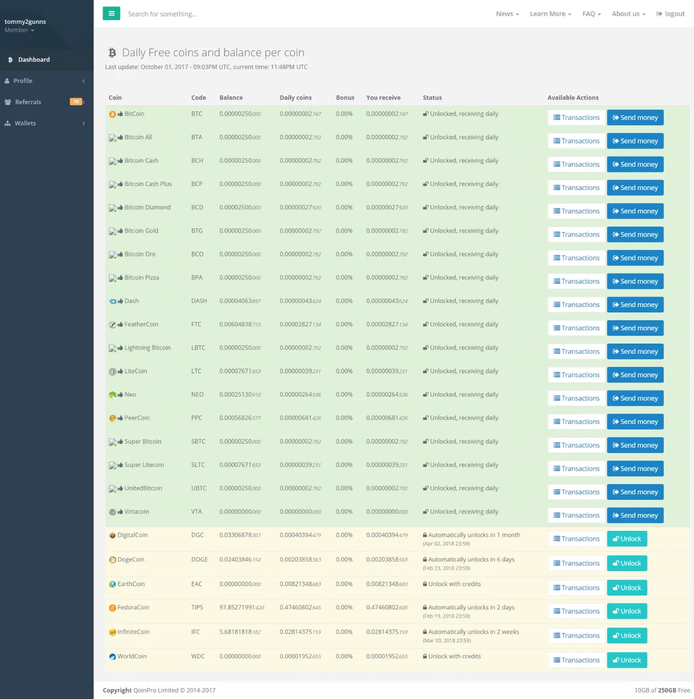Click the orange 16 badge on Referrals
694x699 pixels.
pos(76,102)
